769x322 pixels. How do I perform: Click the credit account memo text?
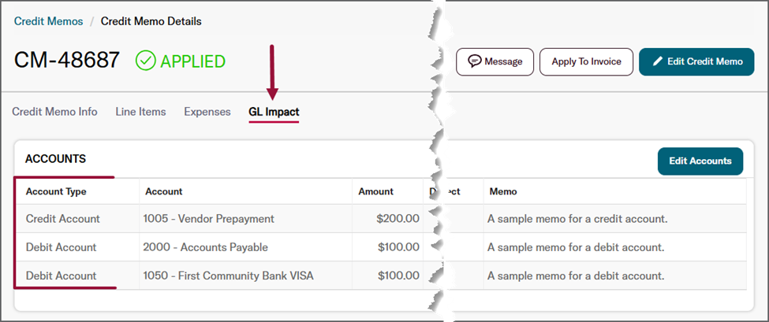pos(577,219)
